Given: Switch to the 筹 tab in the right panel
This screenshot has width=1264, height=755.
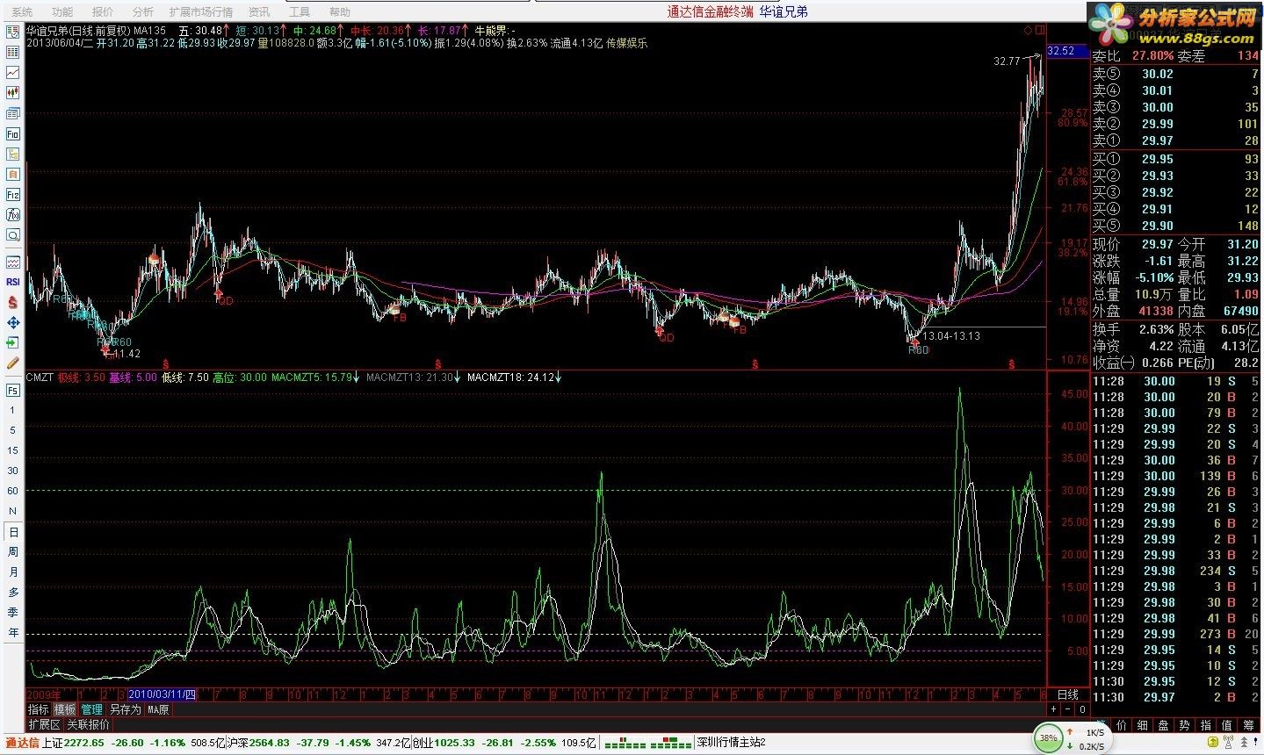Looking at the screenshot, I should pos(1248,725).
